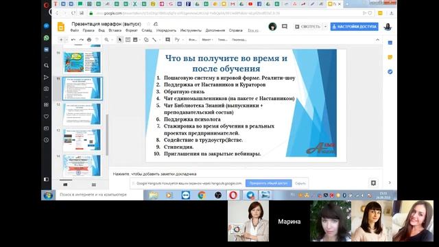Open TeamViewer from the taskbar
This screenshot has width=439, height=247.
(186, 195)
